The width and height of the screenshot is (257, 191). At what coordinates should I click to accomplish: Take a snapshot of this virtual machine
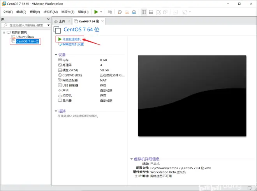[120, 12]
